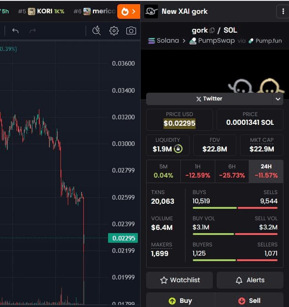This screenshot has height=307, width=289.
Task: Add gork to Watchlist
Action: [180, 280]
